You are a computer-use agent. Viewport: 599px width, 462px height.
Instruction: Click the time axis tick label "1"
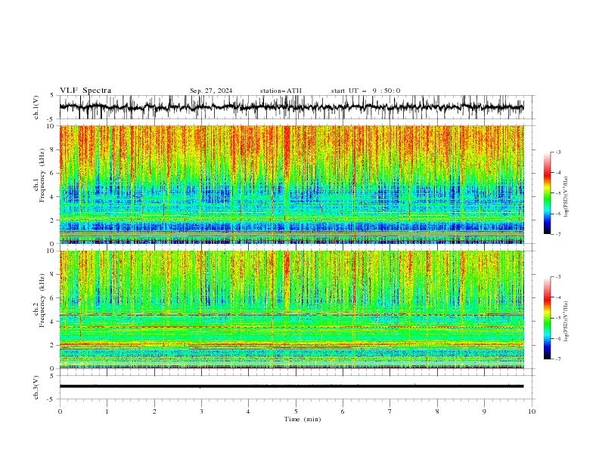pyautogui.click(x=107, y=411)
